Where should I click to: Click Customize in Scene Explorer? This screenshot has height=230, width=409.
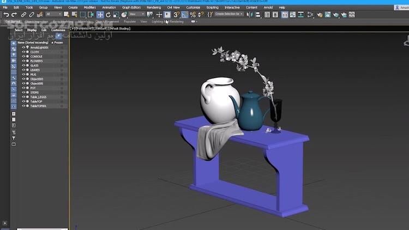(x=58, y=30)
